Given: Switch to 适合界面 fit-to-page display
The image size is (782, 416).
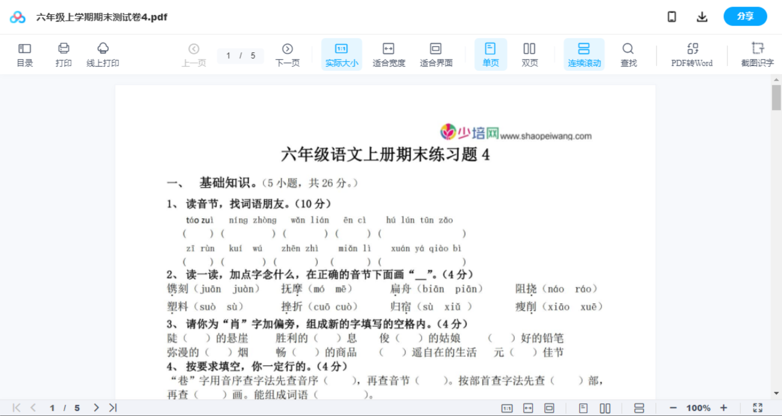Looking at the screenshot, I should coord(436,54).
